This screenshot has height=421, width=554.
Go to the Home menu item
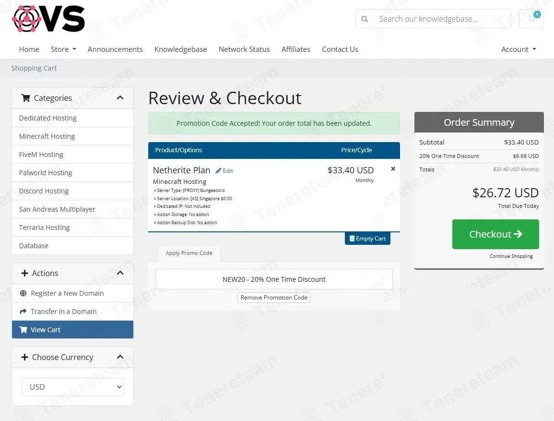[29, 49]
